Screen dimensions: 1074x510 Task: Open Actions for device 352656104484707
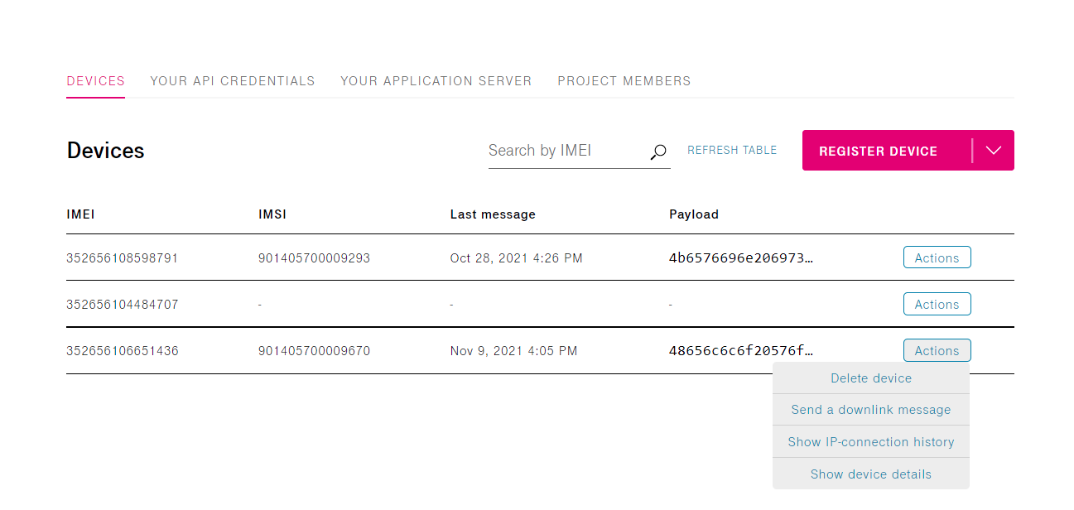coord(937,304)
